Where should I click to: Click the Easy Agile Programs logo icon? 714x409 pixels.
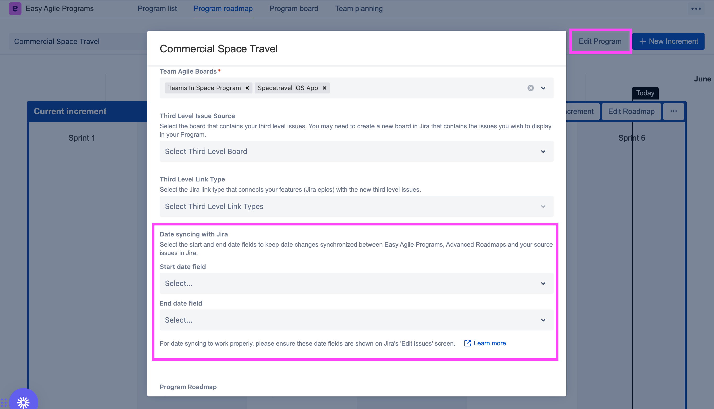pos(15,8)
